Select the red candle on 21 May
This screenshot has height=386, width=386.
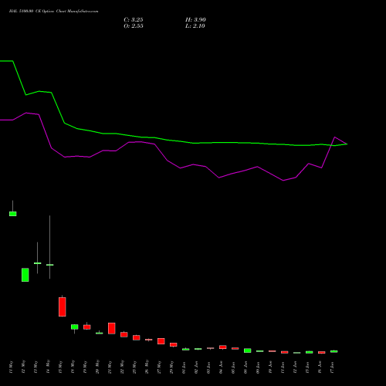tap(112, 328)
